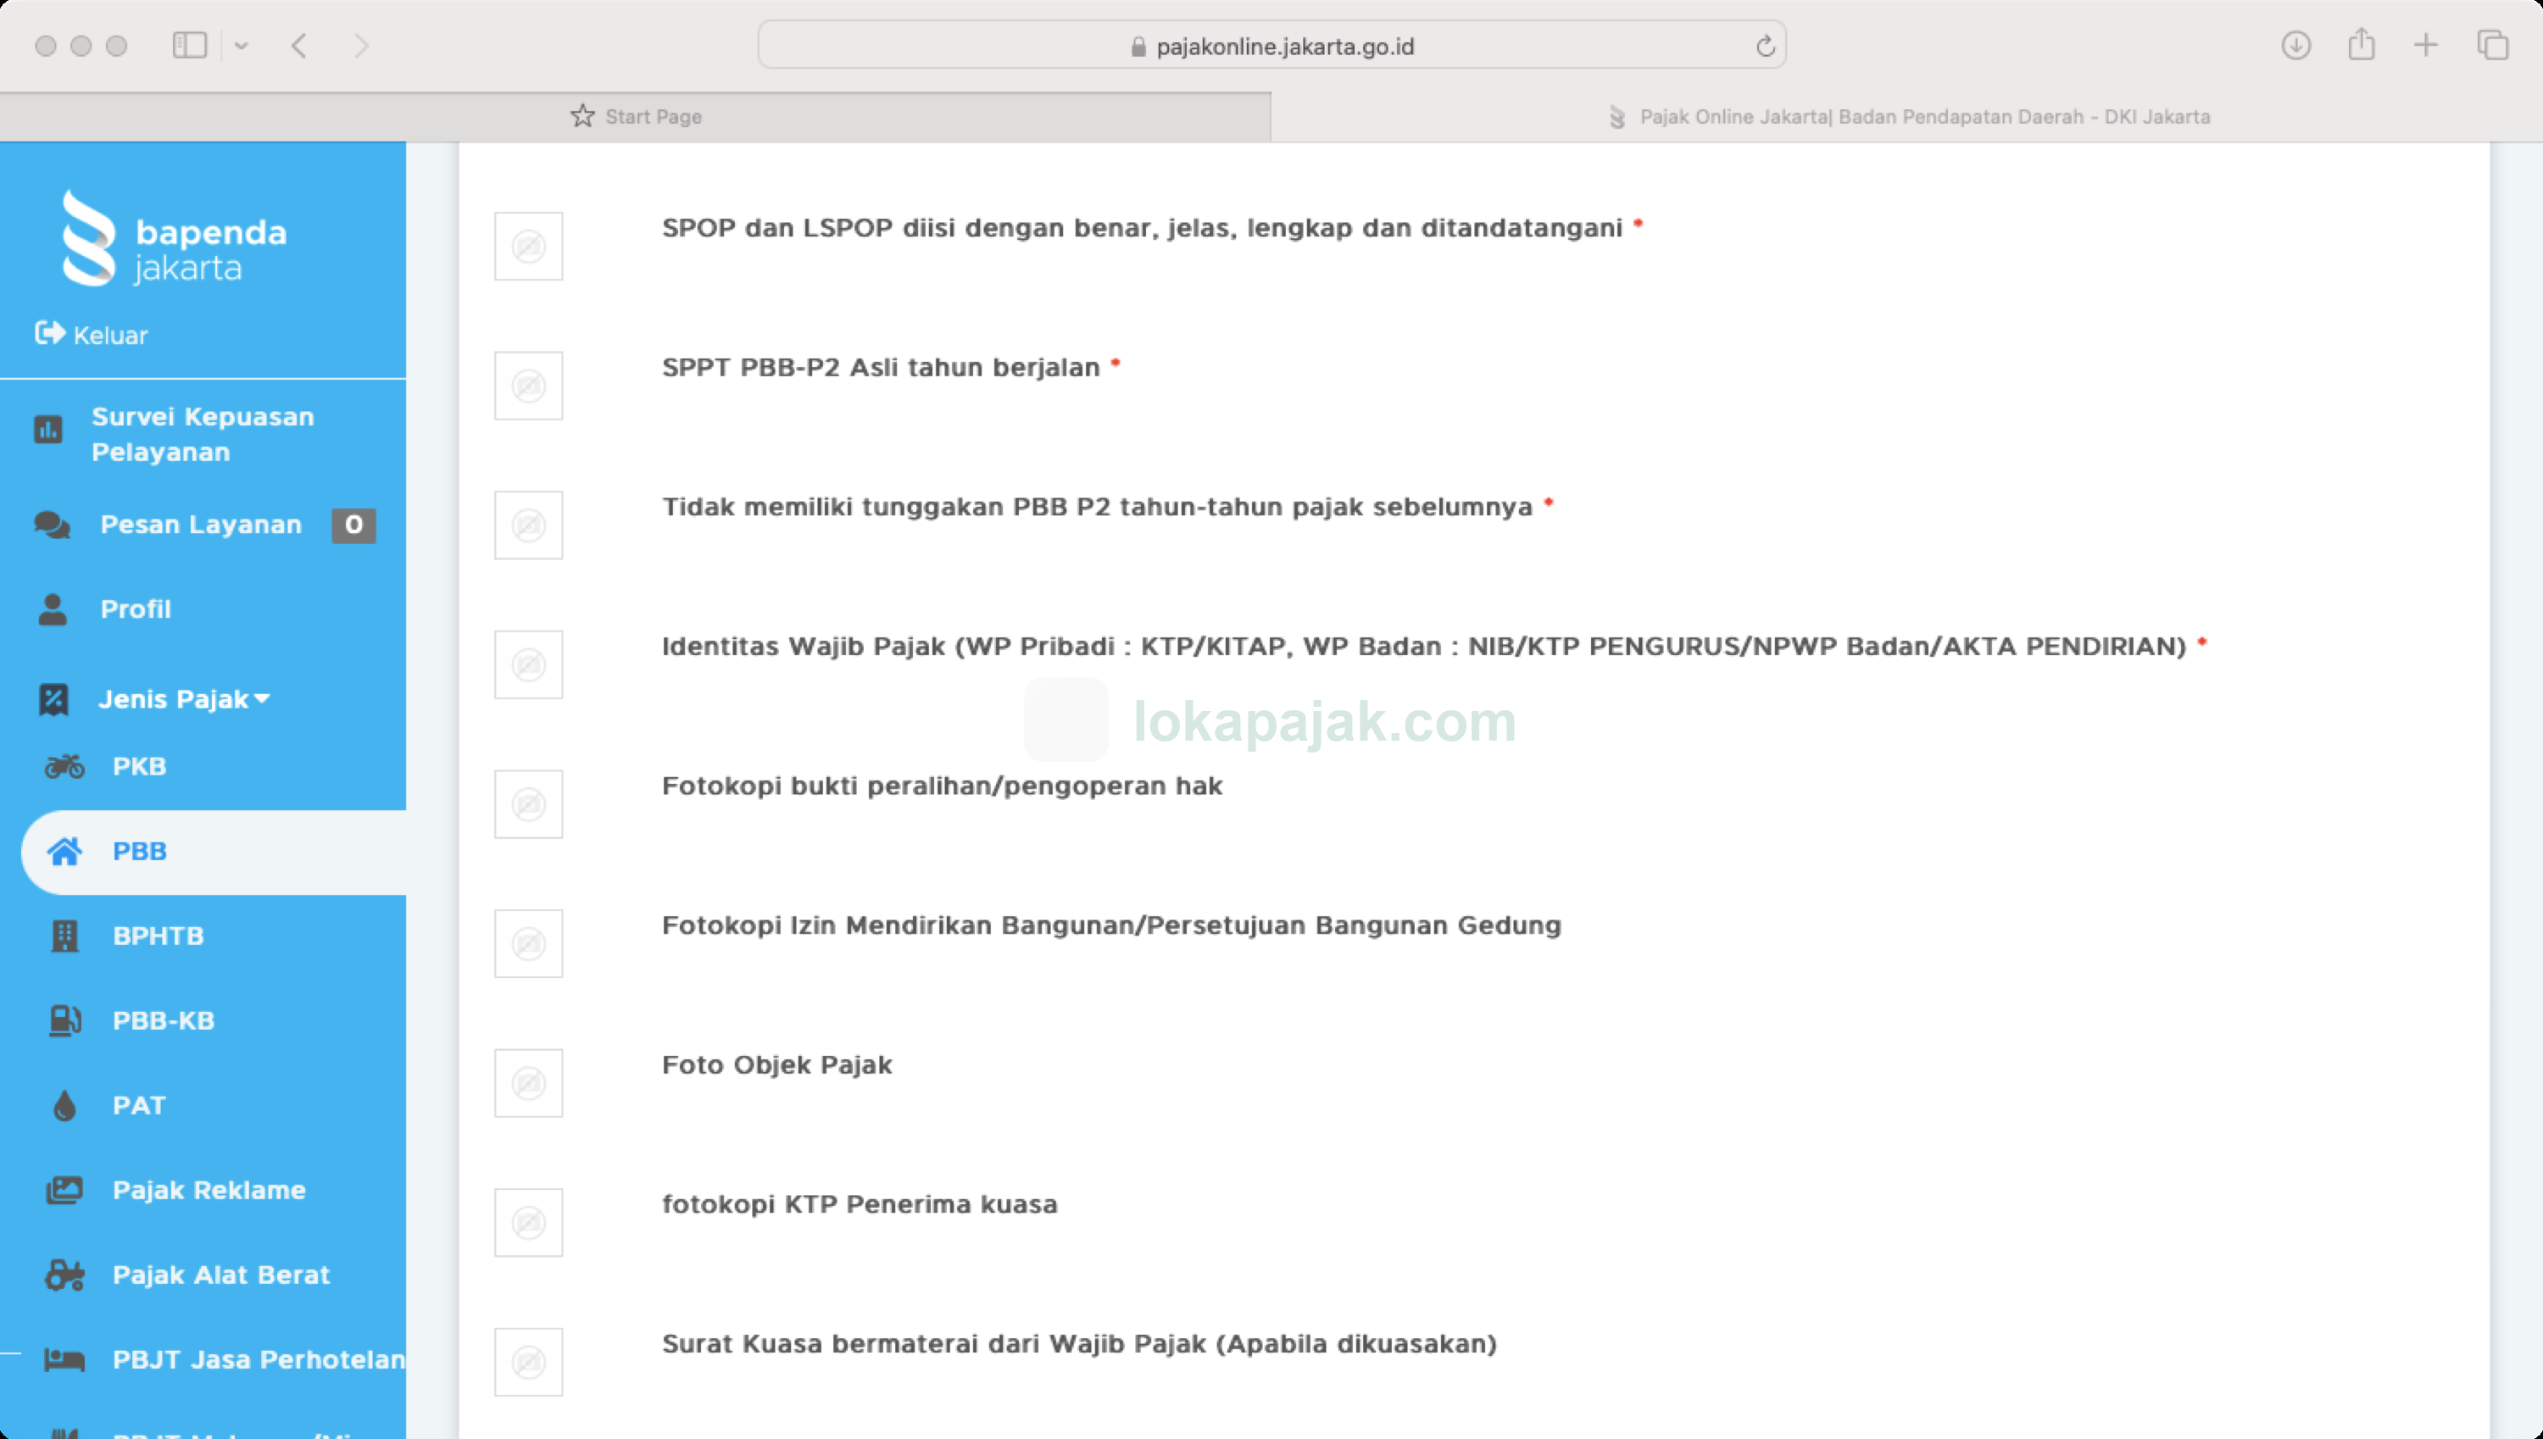The height and width of the screenshot is (1439, 2543).
Task: Click the Jenis Pajak percent icon
Action: coord(53,700)
